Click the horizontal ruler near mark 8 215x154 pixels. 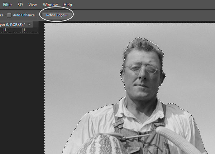tap(5, 30)
